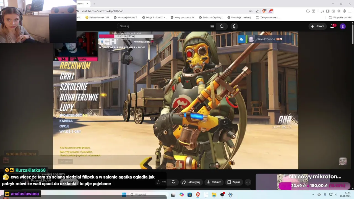Close the current browser tab
The height and width of the screenshot is (199, 354).
point(88,4)
